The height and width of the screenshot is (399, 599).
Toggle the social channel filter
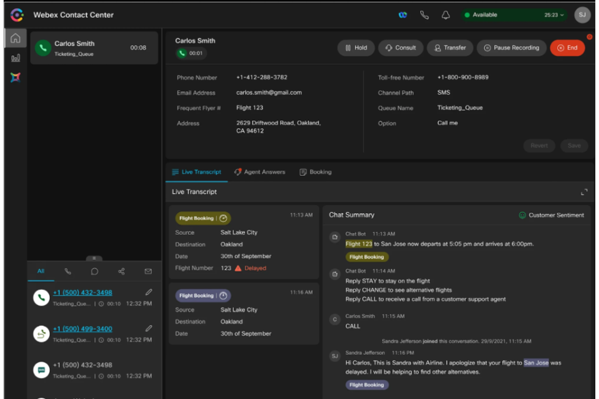pos(121,271)
